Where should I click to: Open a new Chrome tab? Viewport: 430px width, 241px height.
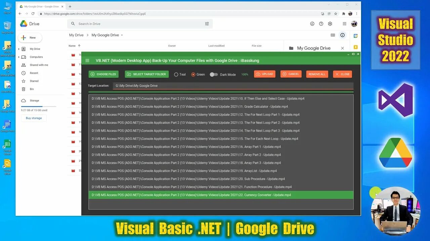click(70, 6)
